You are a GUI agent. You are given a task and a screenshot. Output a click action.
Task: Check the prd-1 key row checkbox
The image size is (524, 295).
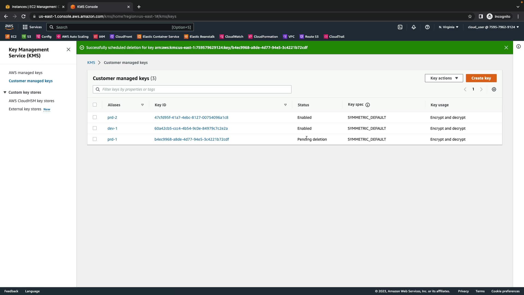point(95,139)
